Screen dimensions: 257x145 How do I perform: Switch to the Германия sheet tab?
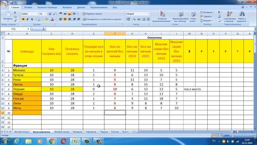[91, 132]
